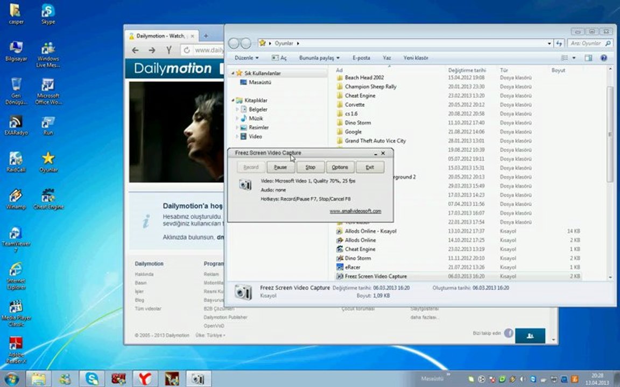Select the Adobe Reader X desktop icon
The width and height of the screenshot is (620, 387).
(16, 350)
